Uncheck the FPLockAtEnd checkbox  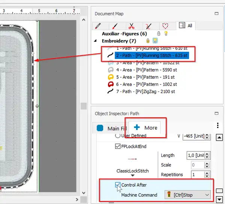[x=118, y=147]
